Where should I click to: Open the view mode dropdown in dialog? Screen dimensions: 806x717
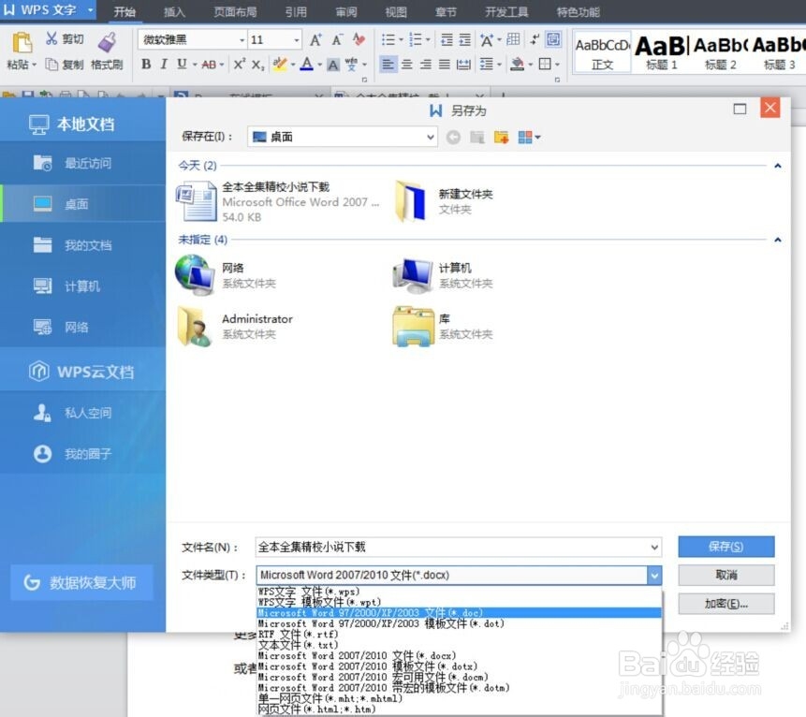[529, 136]
